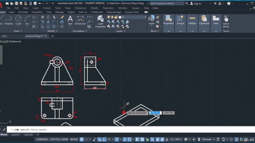Select the Scale tool
This screenshot has width=255, height=143.
48,27
